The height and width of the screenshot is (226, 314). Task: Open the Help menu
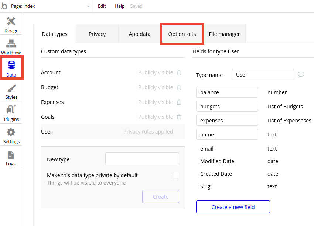point(119,6)
